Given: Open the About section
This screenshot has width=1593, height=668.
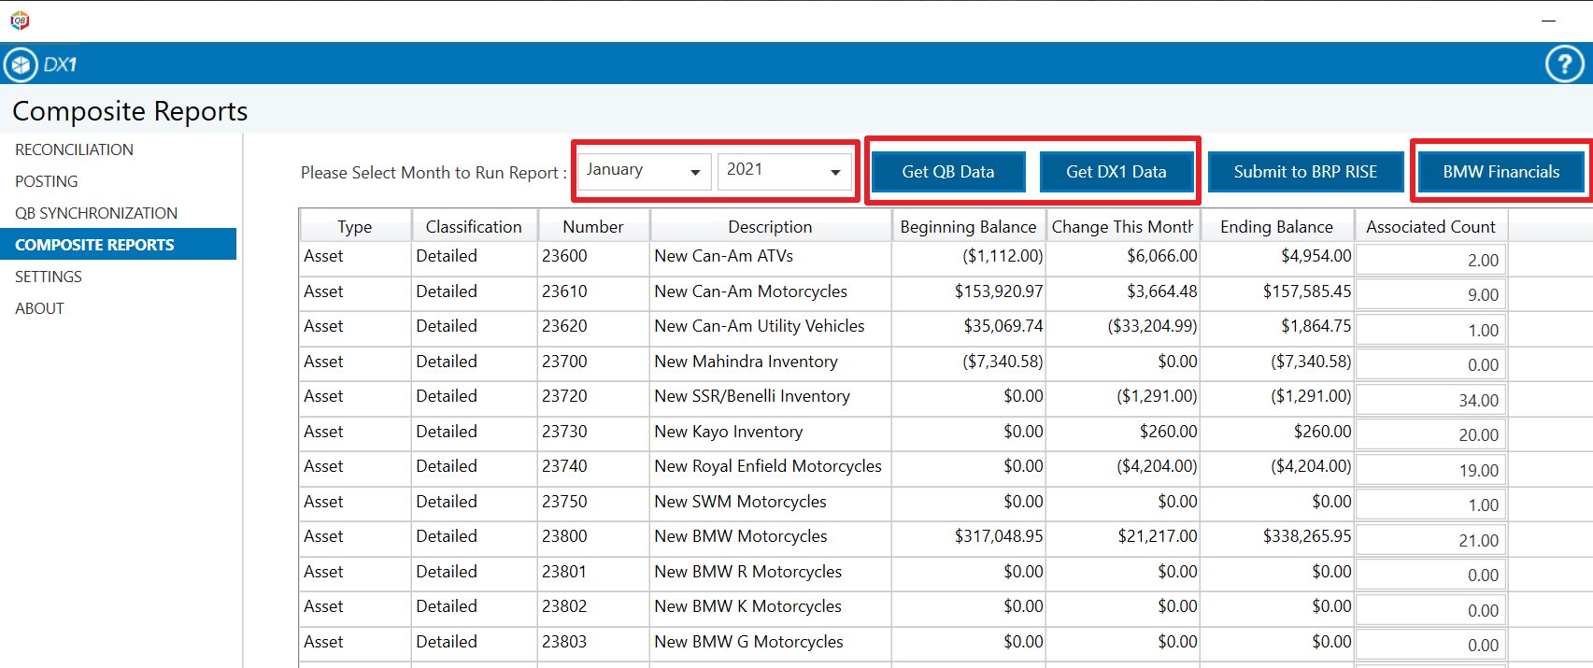Looking at the screenshot, I should click(x=39, y=308).
